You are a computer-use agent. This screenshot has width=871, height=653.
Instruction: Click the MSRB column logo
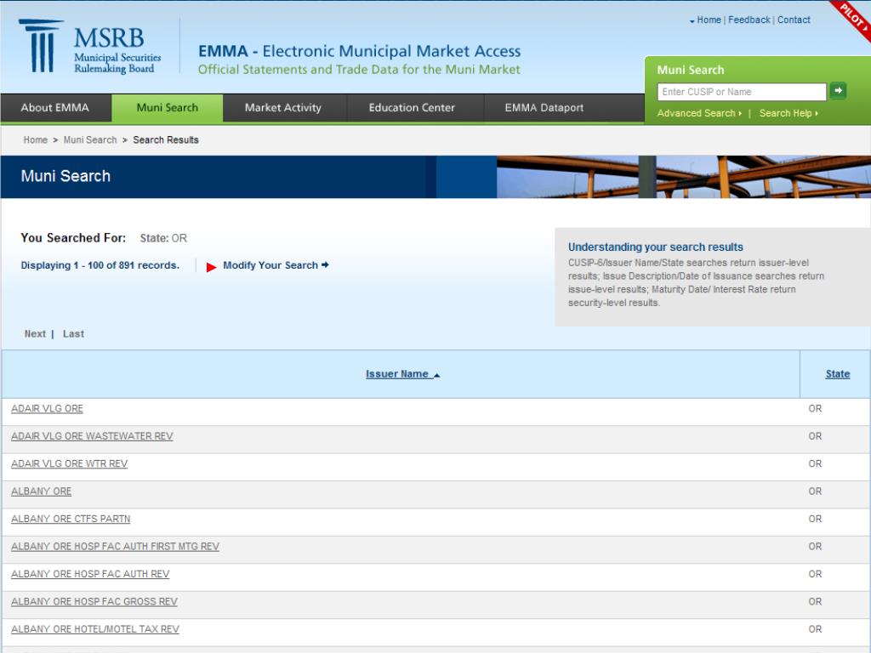pyautogui.click(x=39, y=47)
